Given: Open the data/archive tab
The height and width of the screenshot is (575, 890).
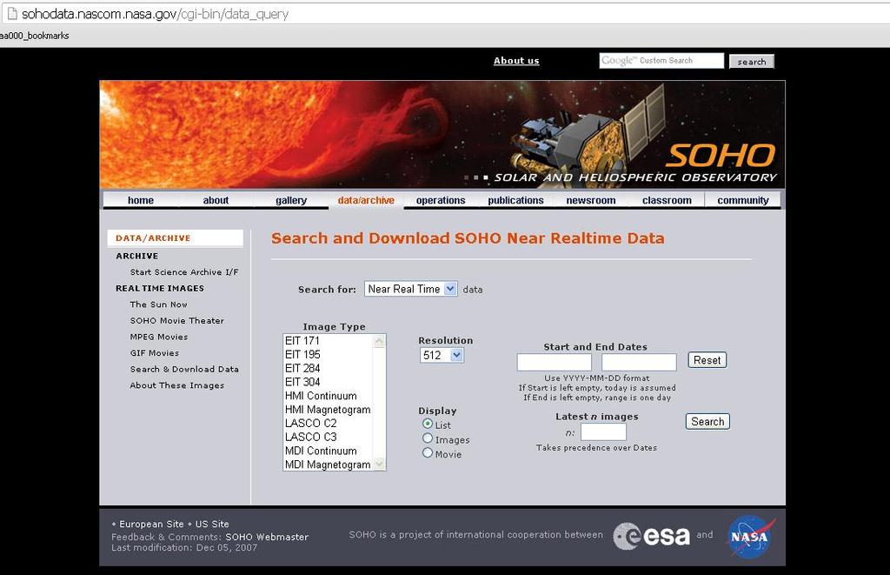Looking at the screenshot, I should click(x=366, y=200).
